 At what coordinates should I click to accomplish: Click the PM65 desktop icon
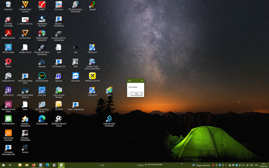[75, 63]
